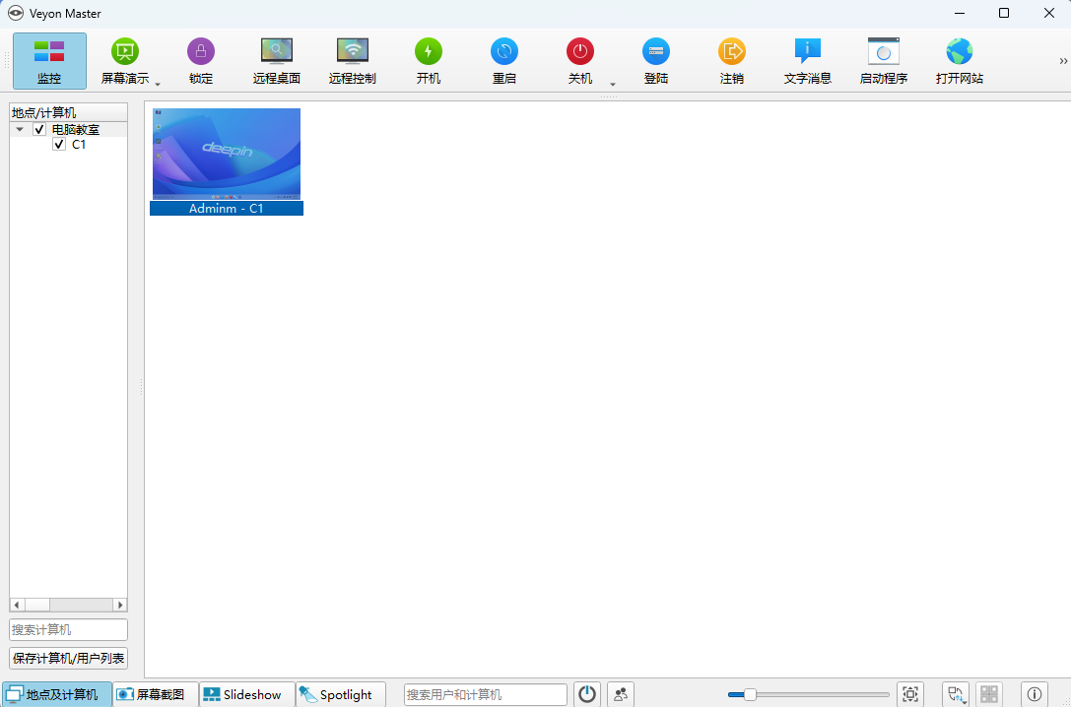Select the 监控 monitoring mode icon
Viewport: 1071px width, 707px height.
pyautogui.click(x=49, y=61)
